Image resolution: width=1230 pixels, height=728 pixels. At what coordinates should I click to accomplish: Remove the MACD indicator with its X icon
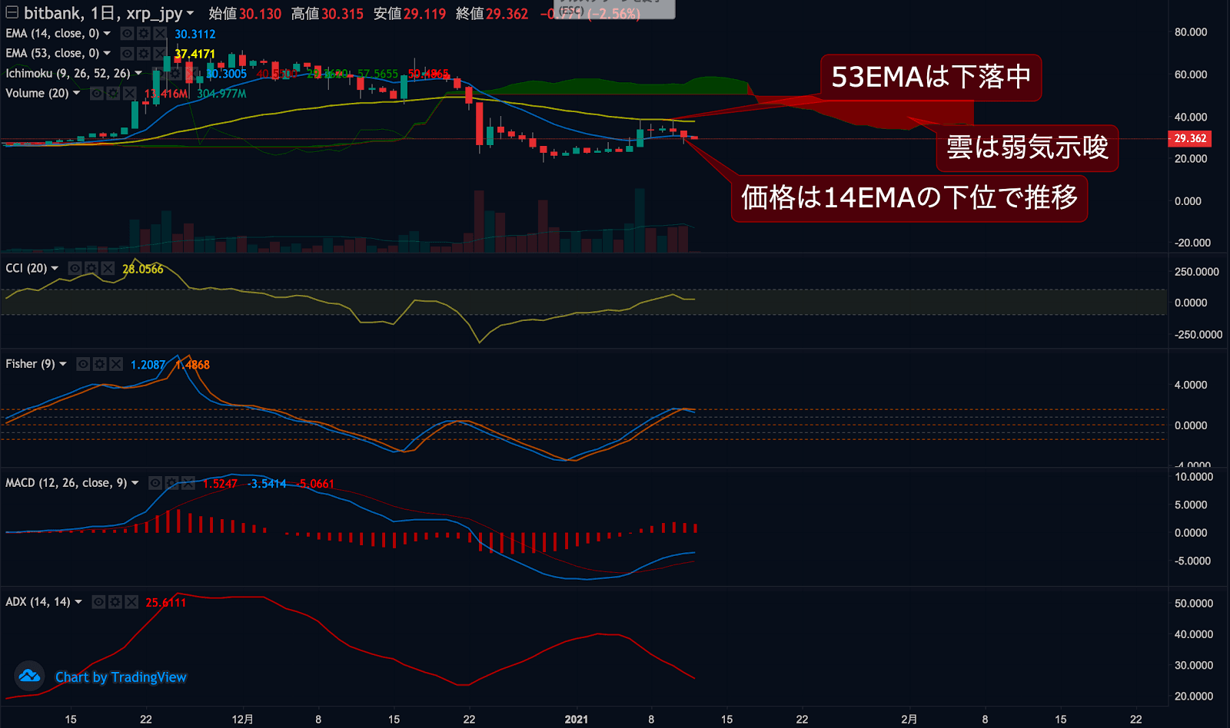[x=188, y=483]
